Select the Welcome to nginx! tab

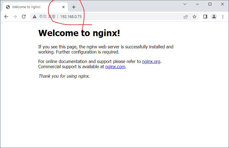[35, 7]
